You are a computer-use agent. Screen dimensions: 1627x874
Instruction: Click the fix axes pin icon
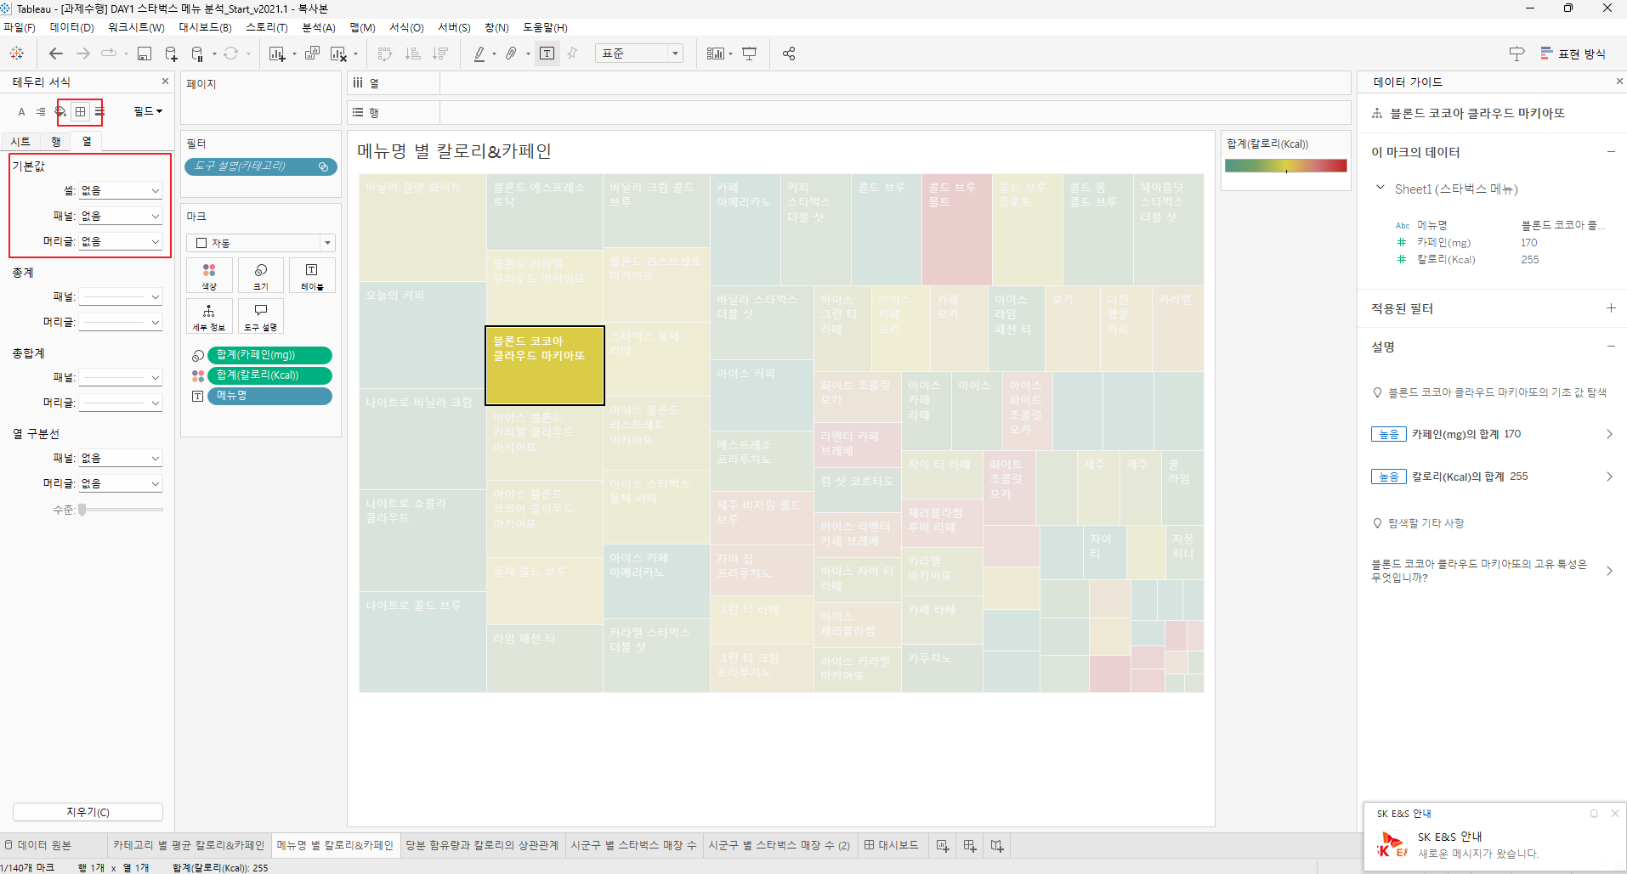point(572,54)
